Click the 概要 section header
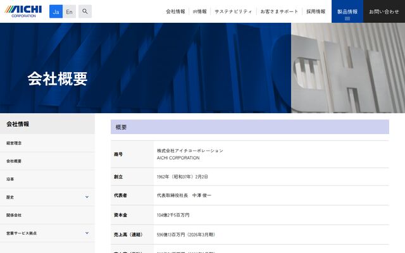The height and width of the screenshot is (253, 405). pos(250,126)
